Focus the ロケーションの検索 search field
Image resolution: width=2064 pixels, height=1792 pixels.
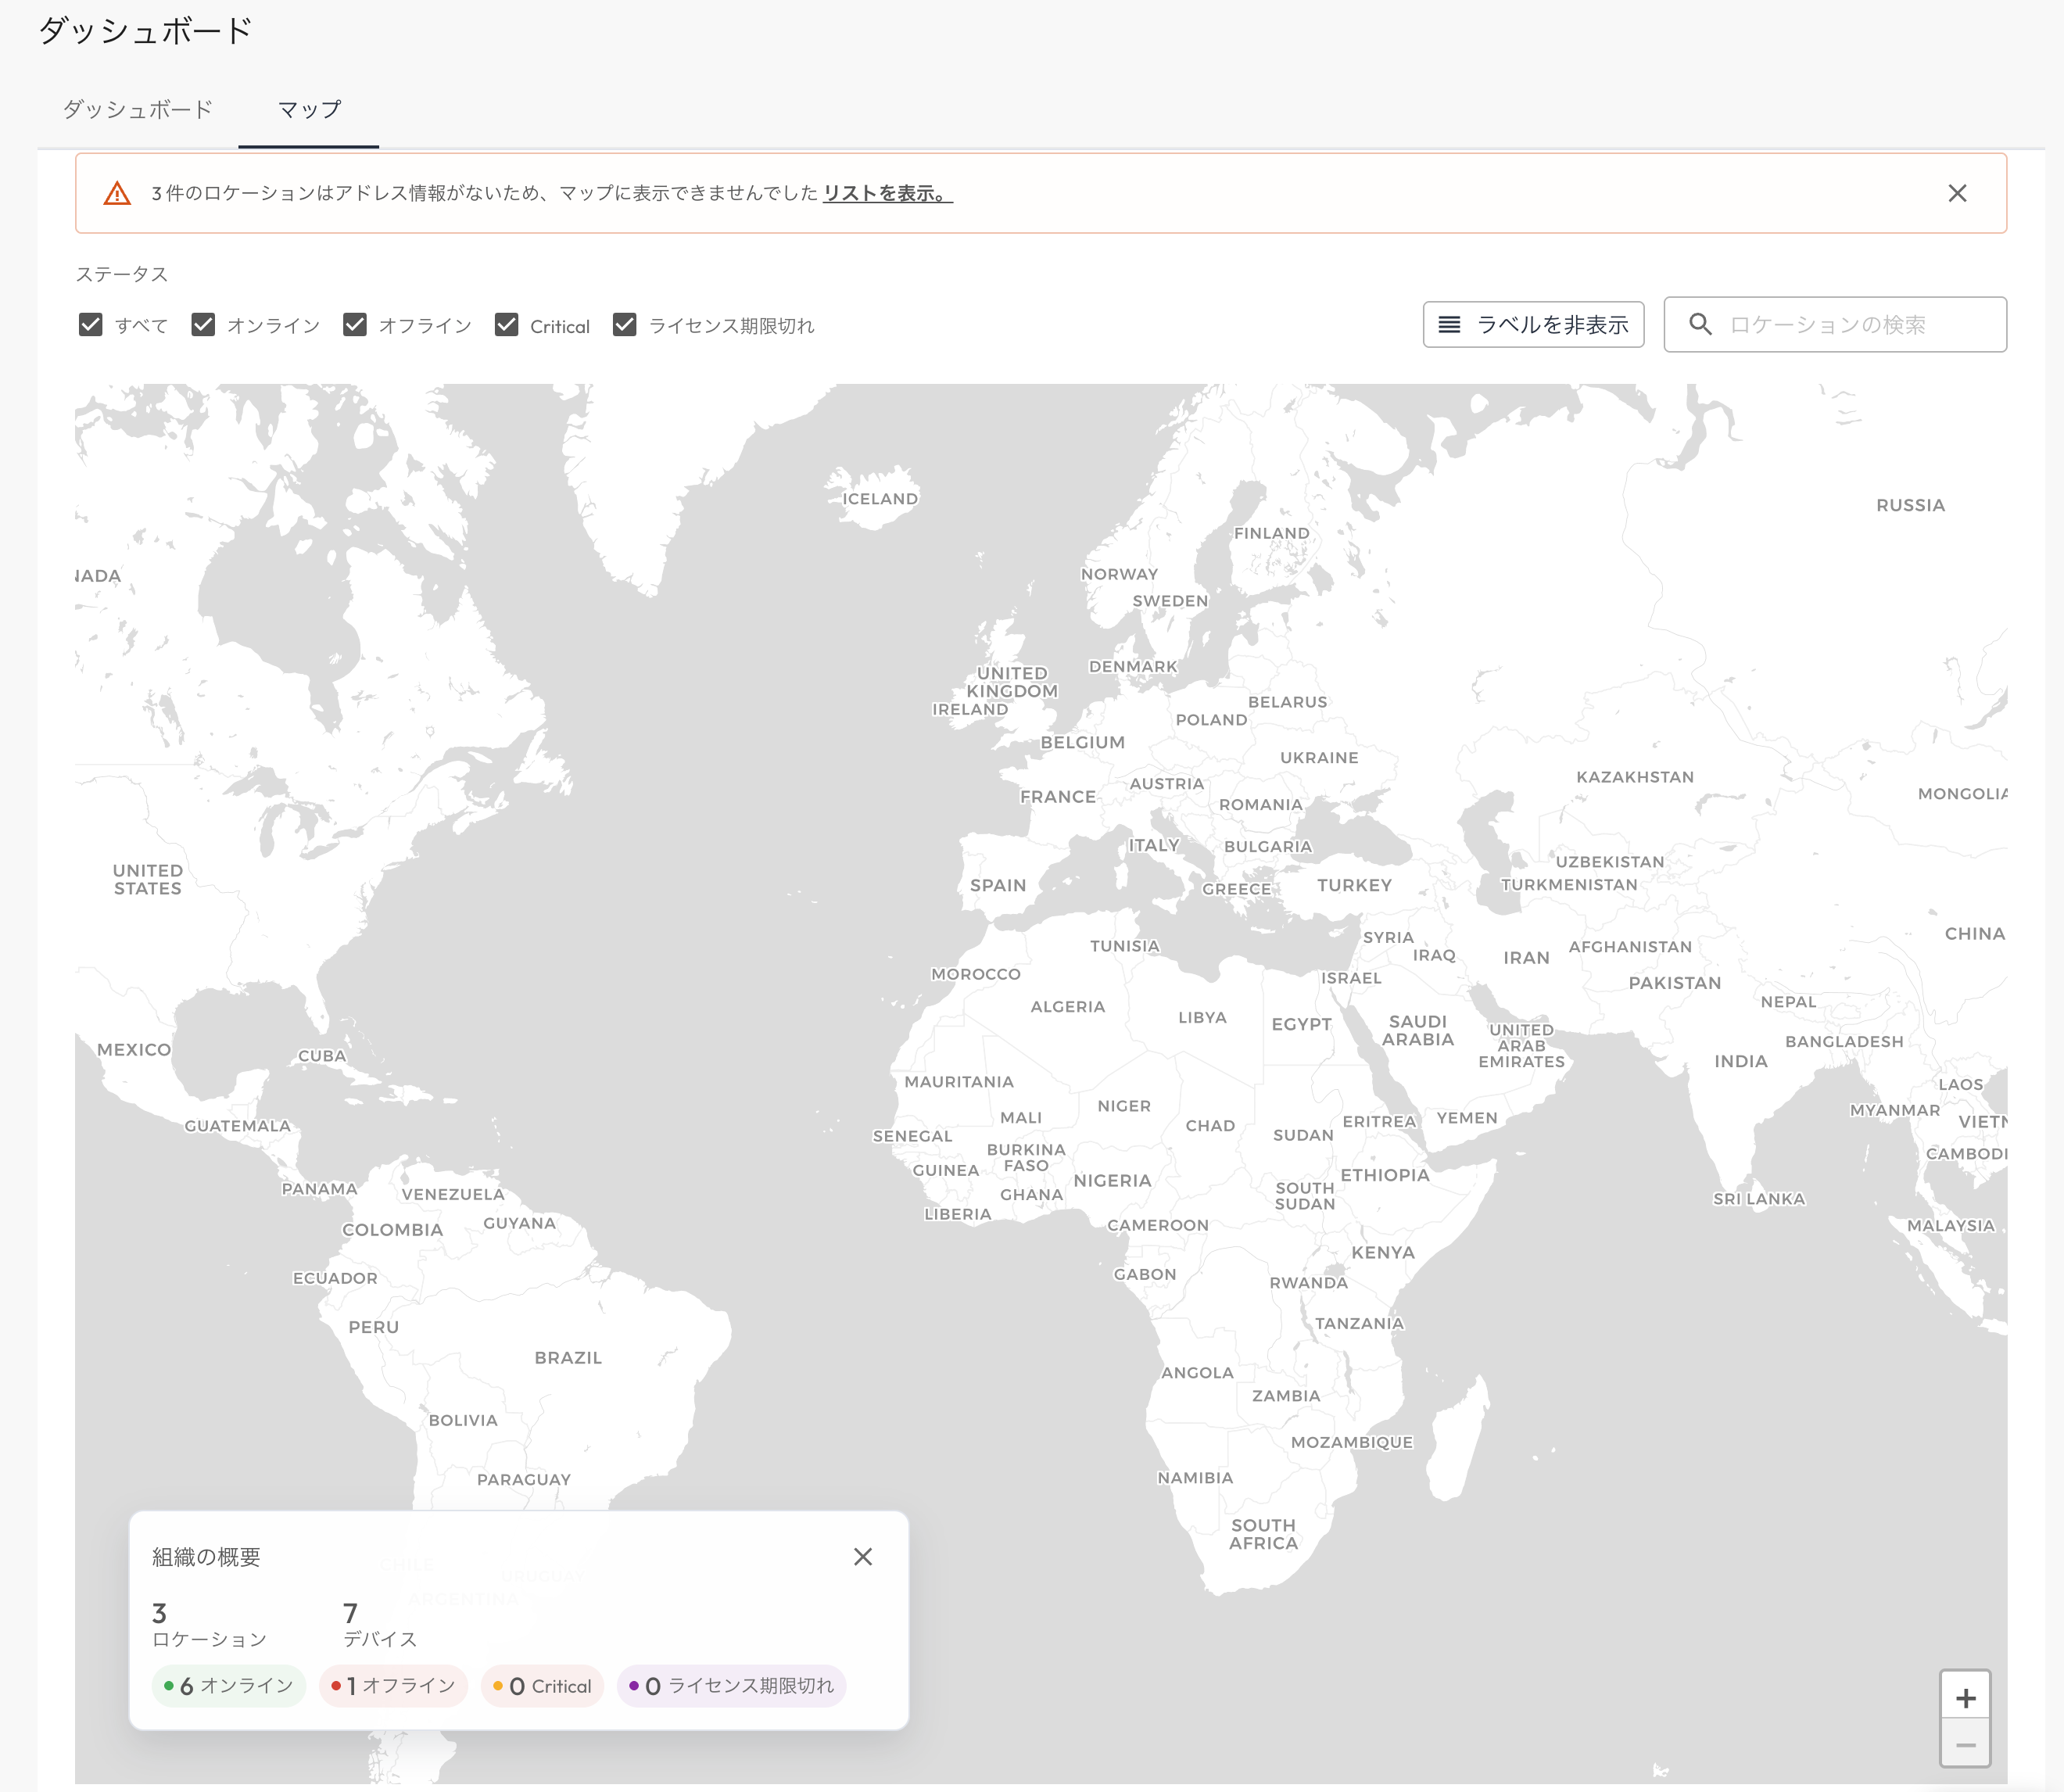[x=1835, y=325]
